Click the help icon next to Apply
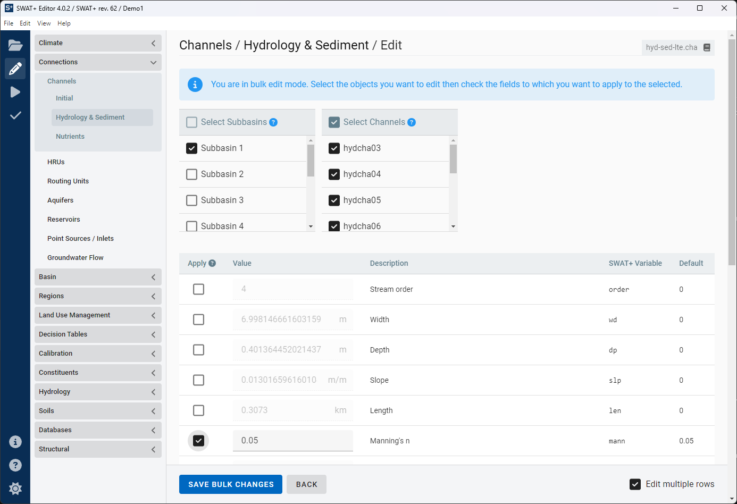Viewport: 737px width, 504px height. [x=212, y=263]
